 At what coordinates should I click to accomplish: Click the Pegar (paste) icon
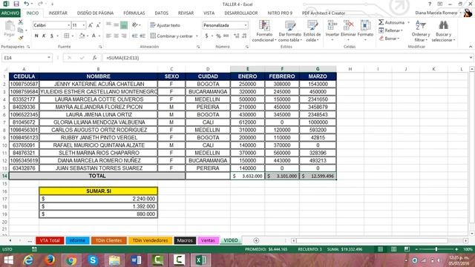pos(10,26)
